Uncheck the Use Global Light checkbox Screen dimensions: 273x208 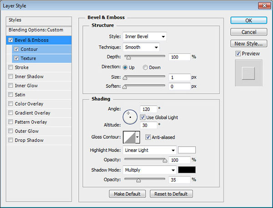143,117
